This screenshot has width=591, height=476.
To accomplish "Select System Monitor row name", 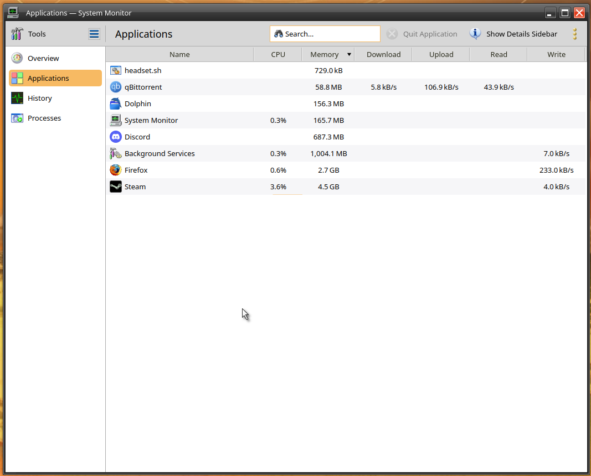I will click(x=151, y=120).
